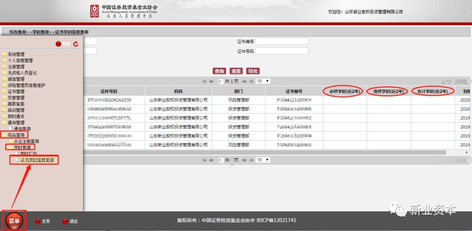This screenshot has width=472, height=231.
Task: Click 风险管理部 cell in first row
Action: [239, 100]
